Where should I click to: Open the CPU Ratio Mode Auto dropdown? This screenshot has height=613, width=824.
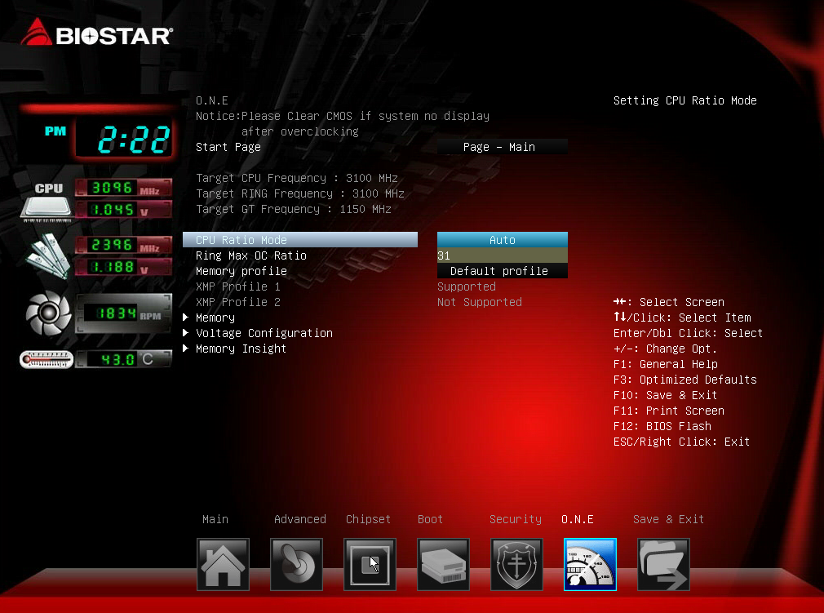pos(503,240)
